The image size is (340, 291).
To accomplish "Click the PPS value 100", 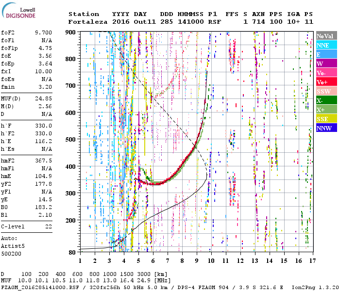I will point(276,22).
